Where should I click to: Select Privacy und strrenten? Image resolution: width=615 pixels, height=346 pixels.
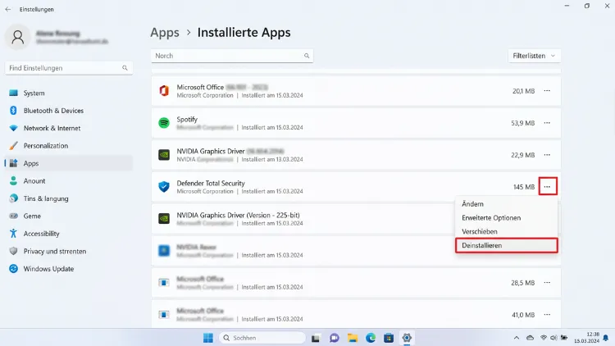pos(69,251)
